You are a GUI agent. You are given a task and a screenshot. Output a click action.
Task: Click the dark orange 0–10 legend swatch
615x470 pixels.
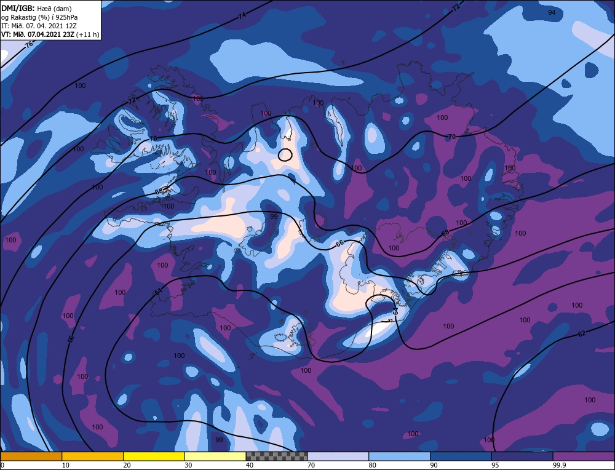31,456
